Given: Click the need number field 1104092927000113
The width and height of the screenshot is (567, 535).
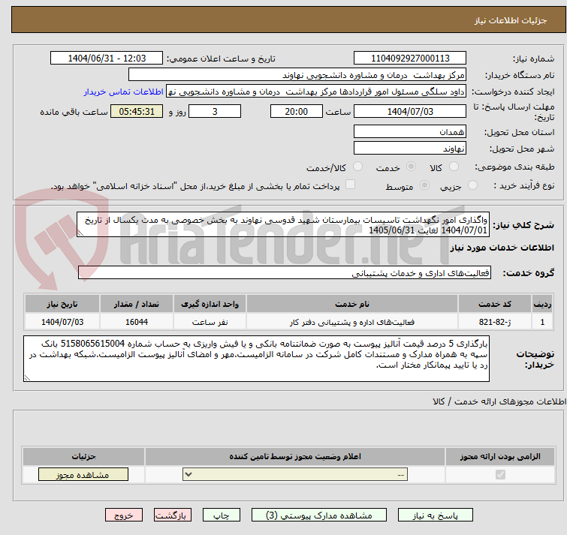Looking at the screenshot, I should (x=410, y=59).
